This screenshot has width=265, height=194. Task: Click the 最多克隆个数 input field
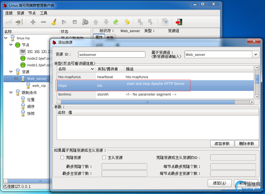point(124,166)
